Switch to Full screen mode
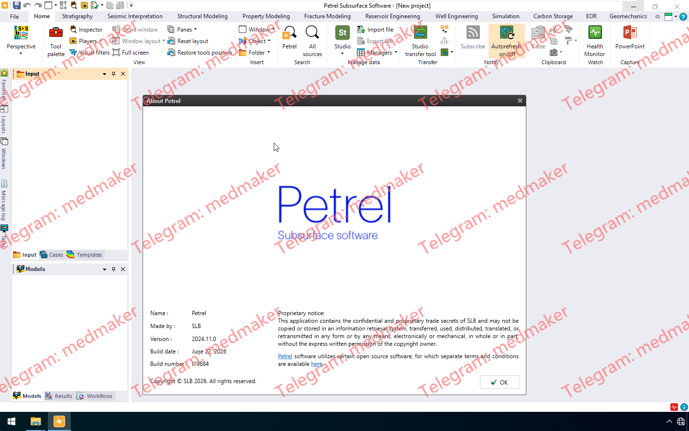This screenshot has width=689, height=431. pos(131,53)
